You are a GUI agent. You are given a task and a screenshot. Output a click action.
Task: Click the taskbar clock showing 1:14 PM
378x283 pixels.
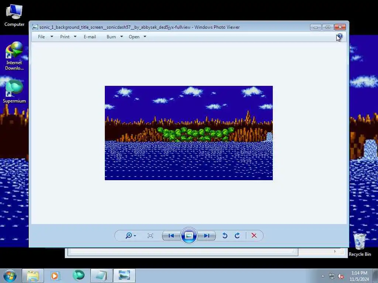pos(359,276)
